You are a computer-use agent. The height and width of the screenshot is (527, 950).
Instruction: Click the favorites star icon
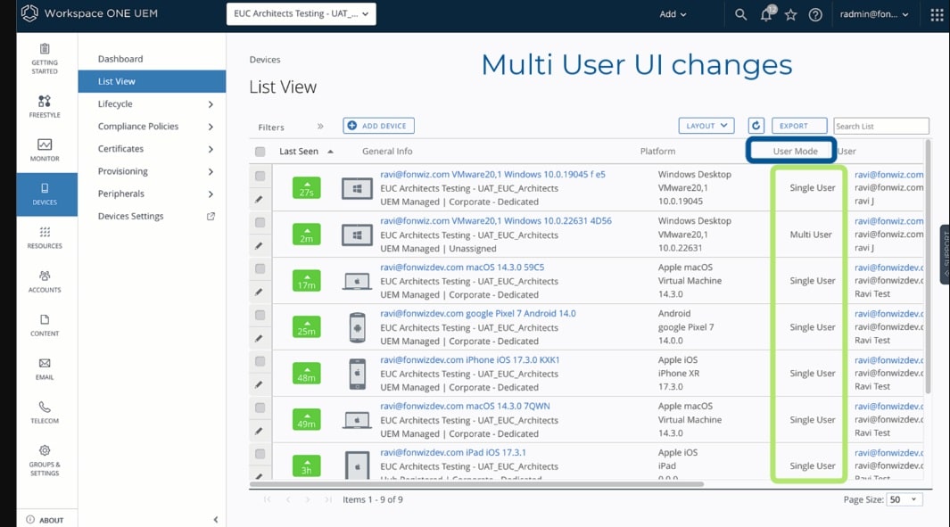(790, 14)
